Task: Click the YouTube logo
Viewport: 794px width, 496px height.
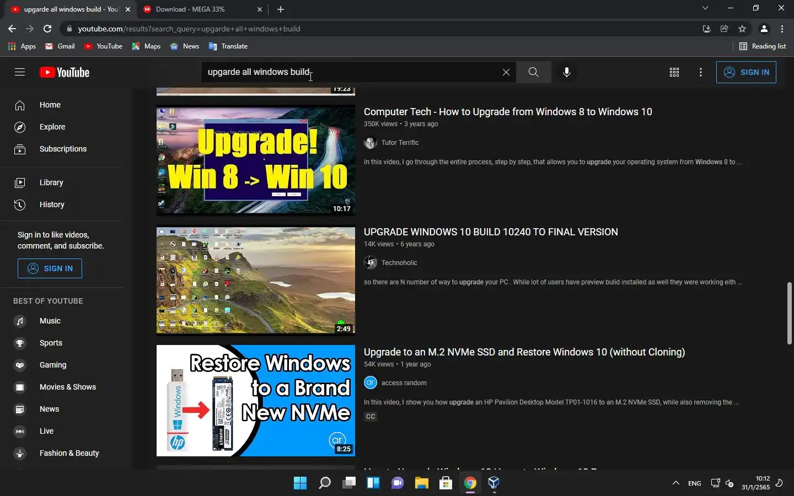Action: click(65, 72)
